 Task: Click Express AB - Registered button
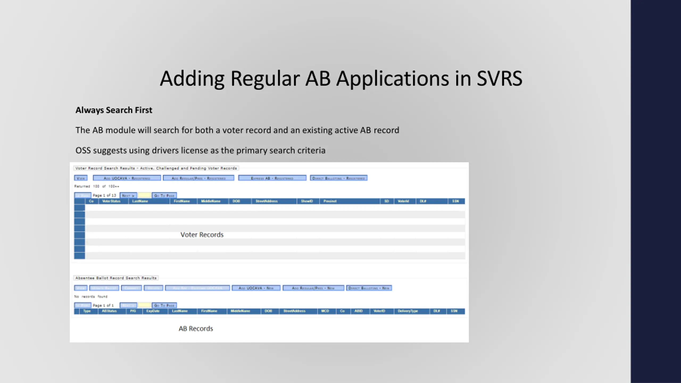(x=272, y=178)
